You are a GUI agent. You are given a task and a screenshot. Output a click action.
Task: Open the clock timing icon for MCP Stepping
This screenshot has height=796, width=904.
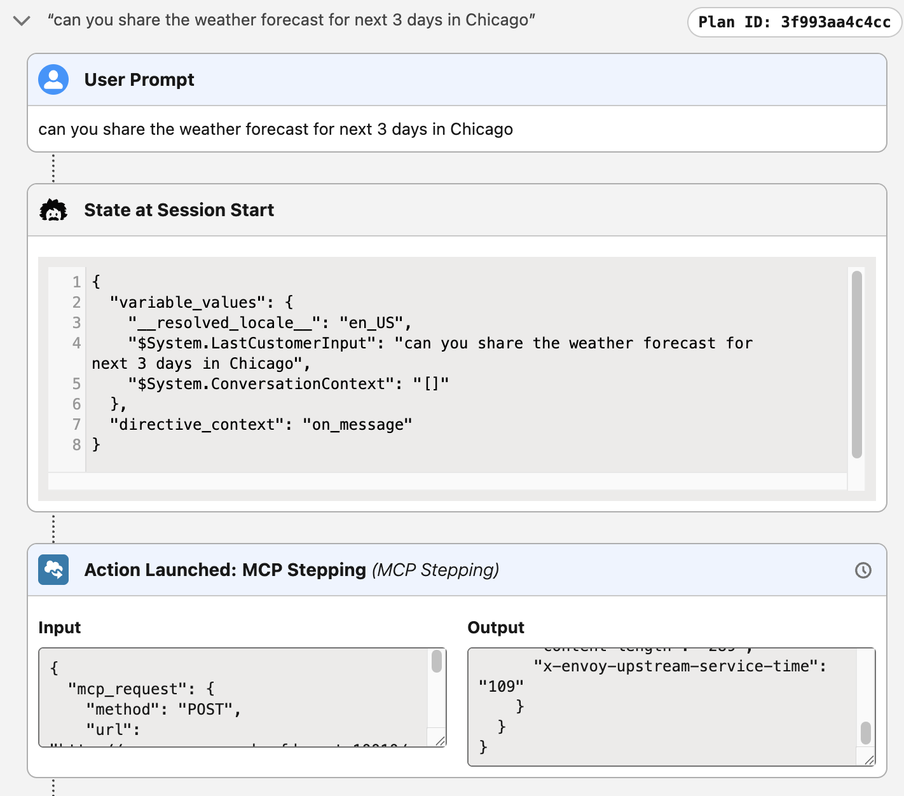(x=863, y=570)
